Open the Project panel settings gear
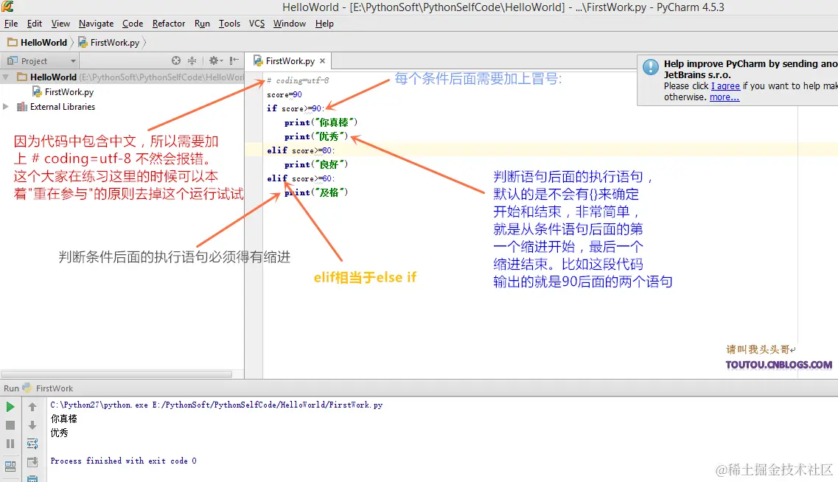 pyautogui.click(x=214, y=60)
